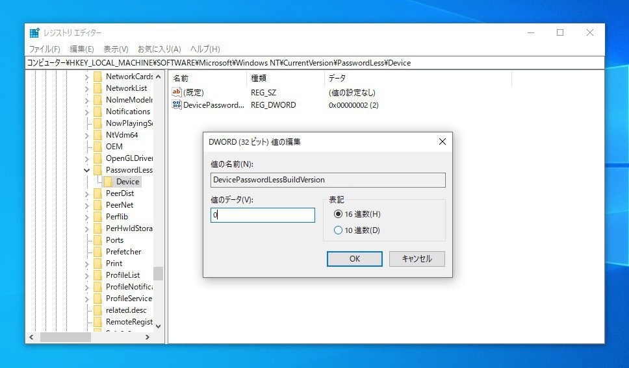
Task: Click the tree scroll-right arrow
Action: click(x=148, y=337)
